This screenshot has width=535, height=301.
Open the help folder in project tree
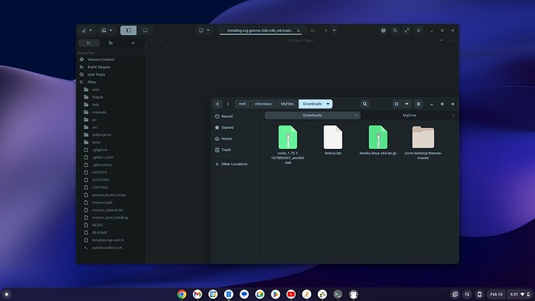click(95, 105)
